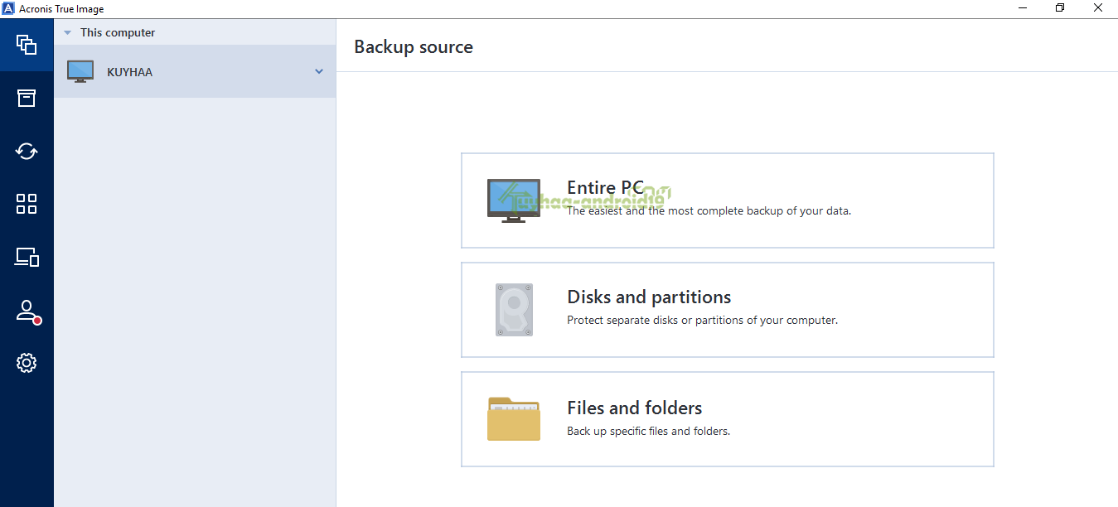
Task: Click the Entire PC monitor icon
Action: point(513,200)
